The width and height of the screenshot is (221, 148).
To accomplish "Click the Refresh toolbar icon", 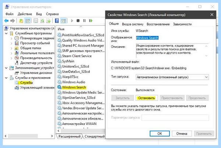I will coord(42,21).
